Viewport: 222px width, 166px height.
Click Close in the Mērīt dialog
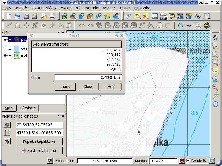tap(88, 87)
